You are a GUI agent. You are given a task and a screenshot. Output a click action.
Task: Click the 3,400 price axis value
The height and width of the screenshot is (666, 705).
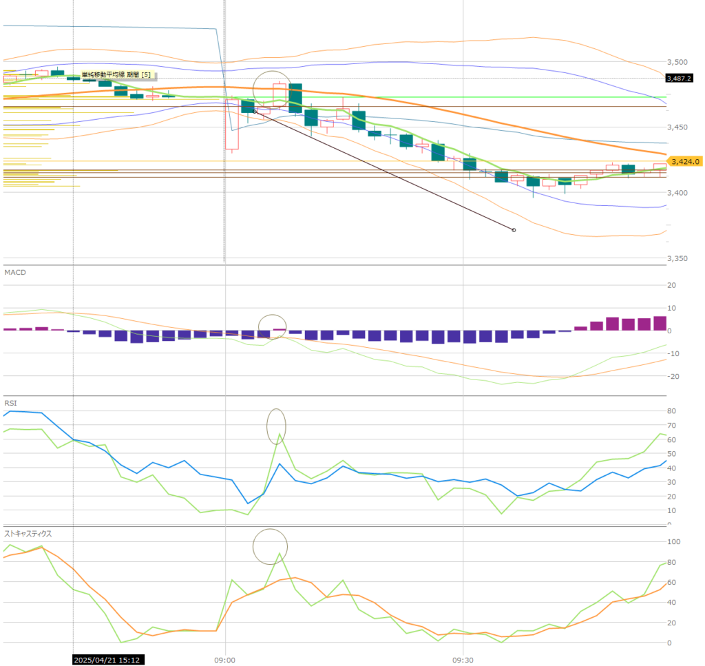pyautogui.click(x=677, y=193)
